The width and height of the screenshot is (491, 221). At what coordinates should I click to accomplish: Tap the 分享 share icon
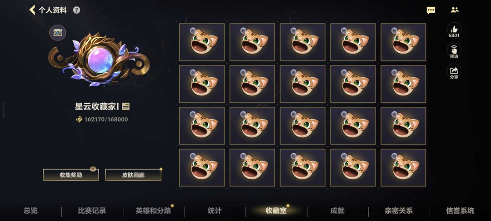(454, 72)
